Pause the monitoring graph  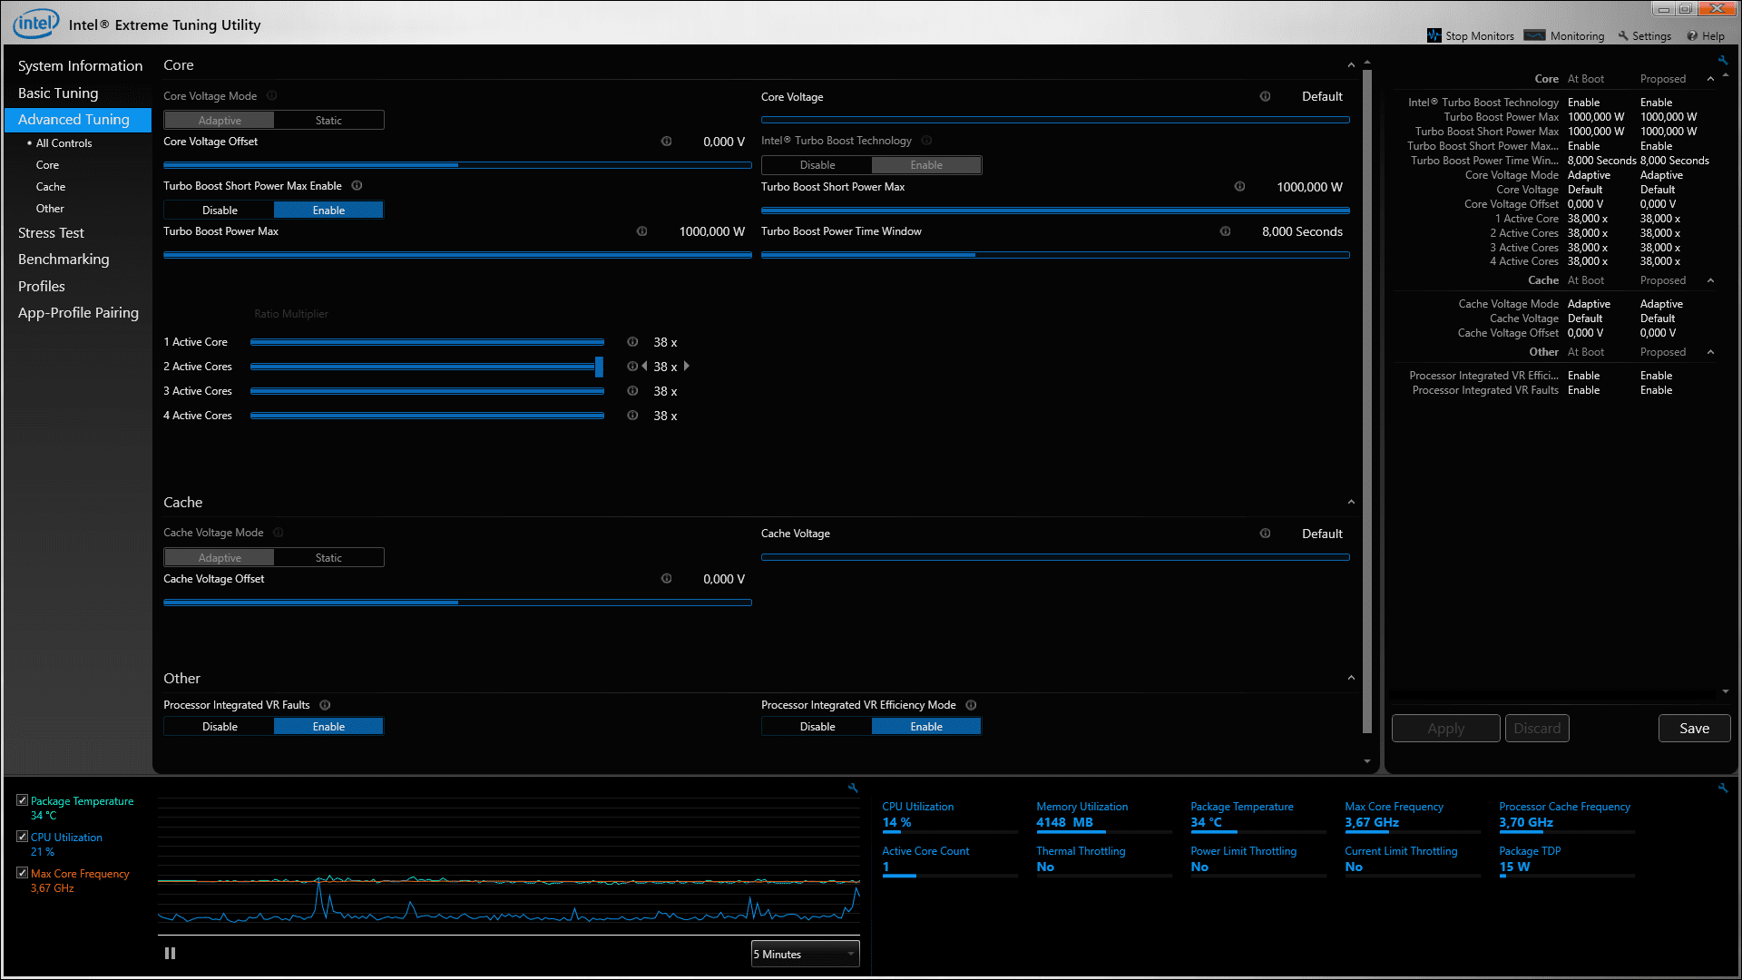pos(170,953)
